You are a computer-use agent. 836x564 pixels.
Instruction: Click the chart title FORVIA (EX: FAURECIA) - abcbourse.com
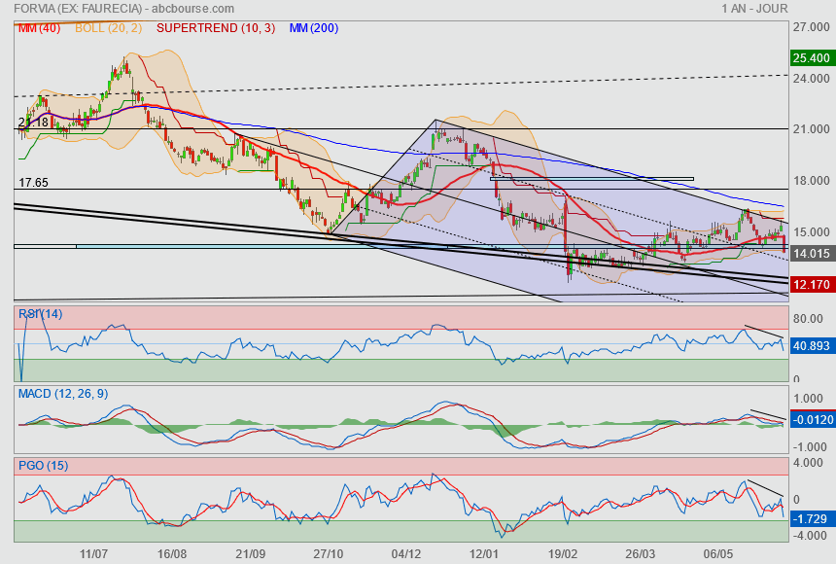(123, 9)
